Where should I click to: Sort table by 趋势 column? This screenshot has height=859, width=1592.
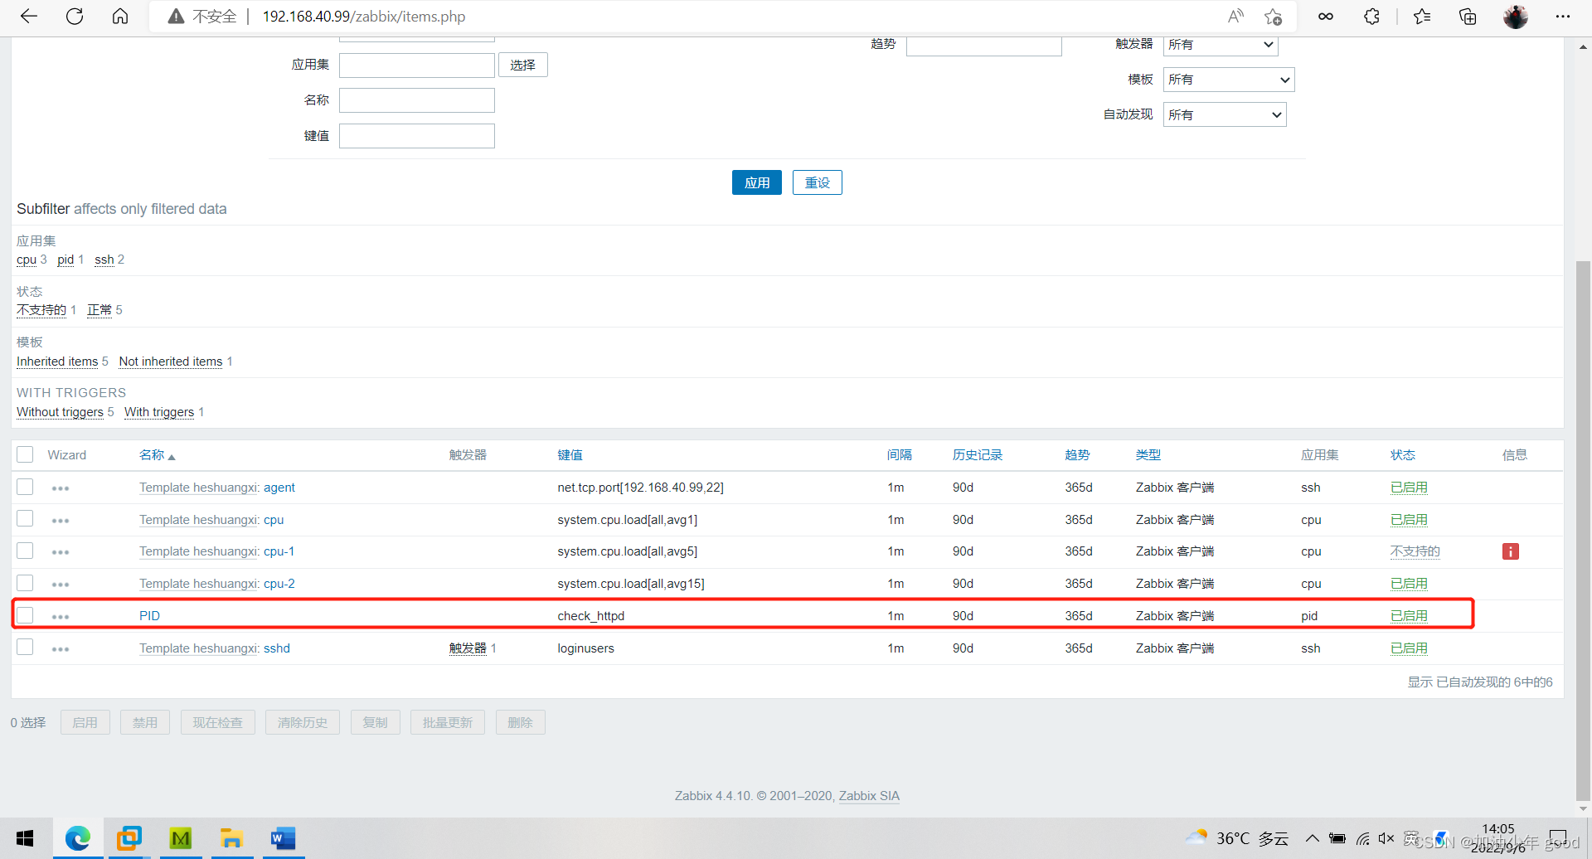click(1078, 455)
